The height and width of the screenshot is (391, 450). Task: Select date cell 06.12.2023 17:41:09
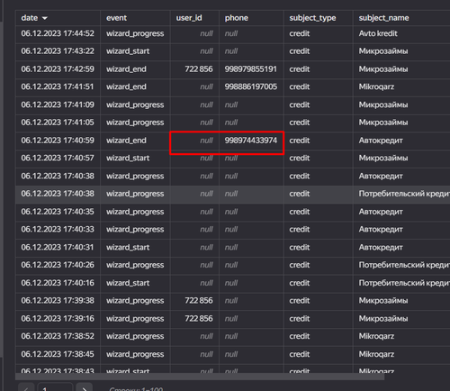58,105
